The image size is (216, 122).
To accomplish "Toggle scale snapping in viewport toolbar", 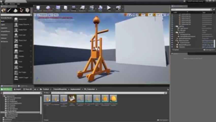I will [x=154, y=15].
